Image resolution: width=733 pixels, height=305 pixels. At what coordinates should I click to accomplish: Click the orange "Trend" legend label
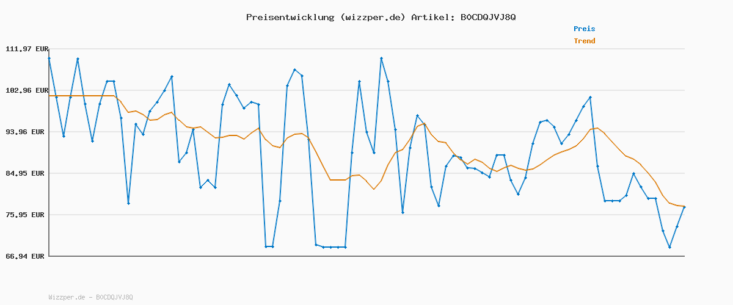(584, 41)
